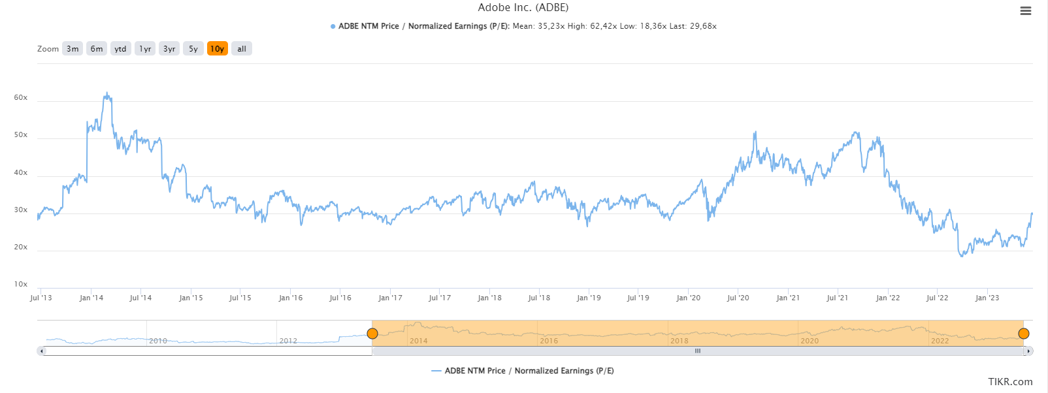Click the TIKR.com credit link
1048x393 pixels.
(x=1010, y=382)
